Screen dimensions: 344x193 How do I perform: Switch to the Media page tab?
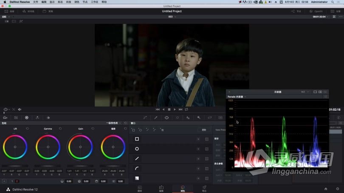pyautogui.click(x=140, y=188)
